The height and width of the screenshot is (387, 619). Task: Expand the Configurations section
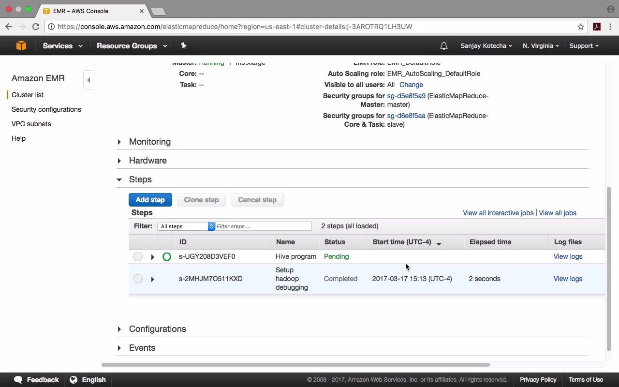point(119,329)
